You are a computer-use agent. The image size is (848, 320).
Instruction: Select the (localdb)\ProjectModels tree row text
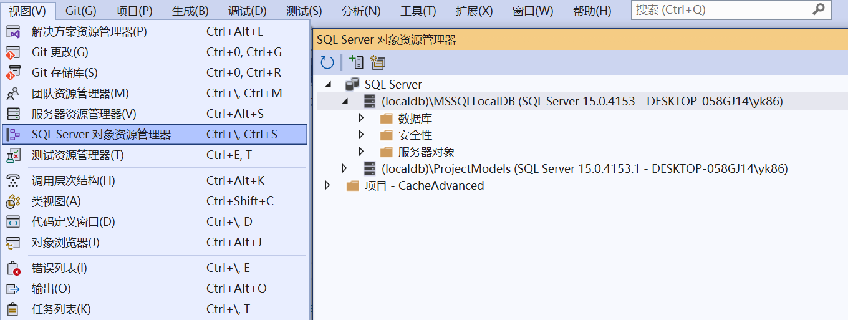(584, 168)
